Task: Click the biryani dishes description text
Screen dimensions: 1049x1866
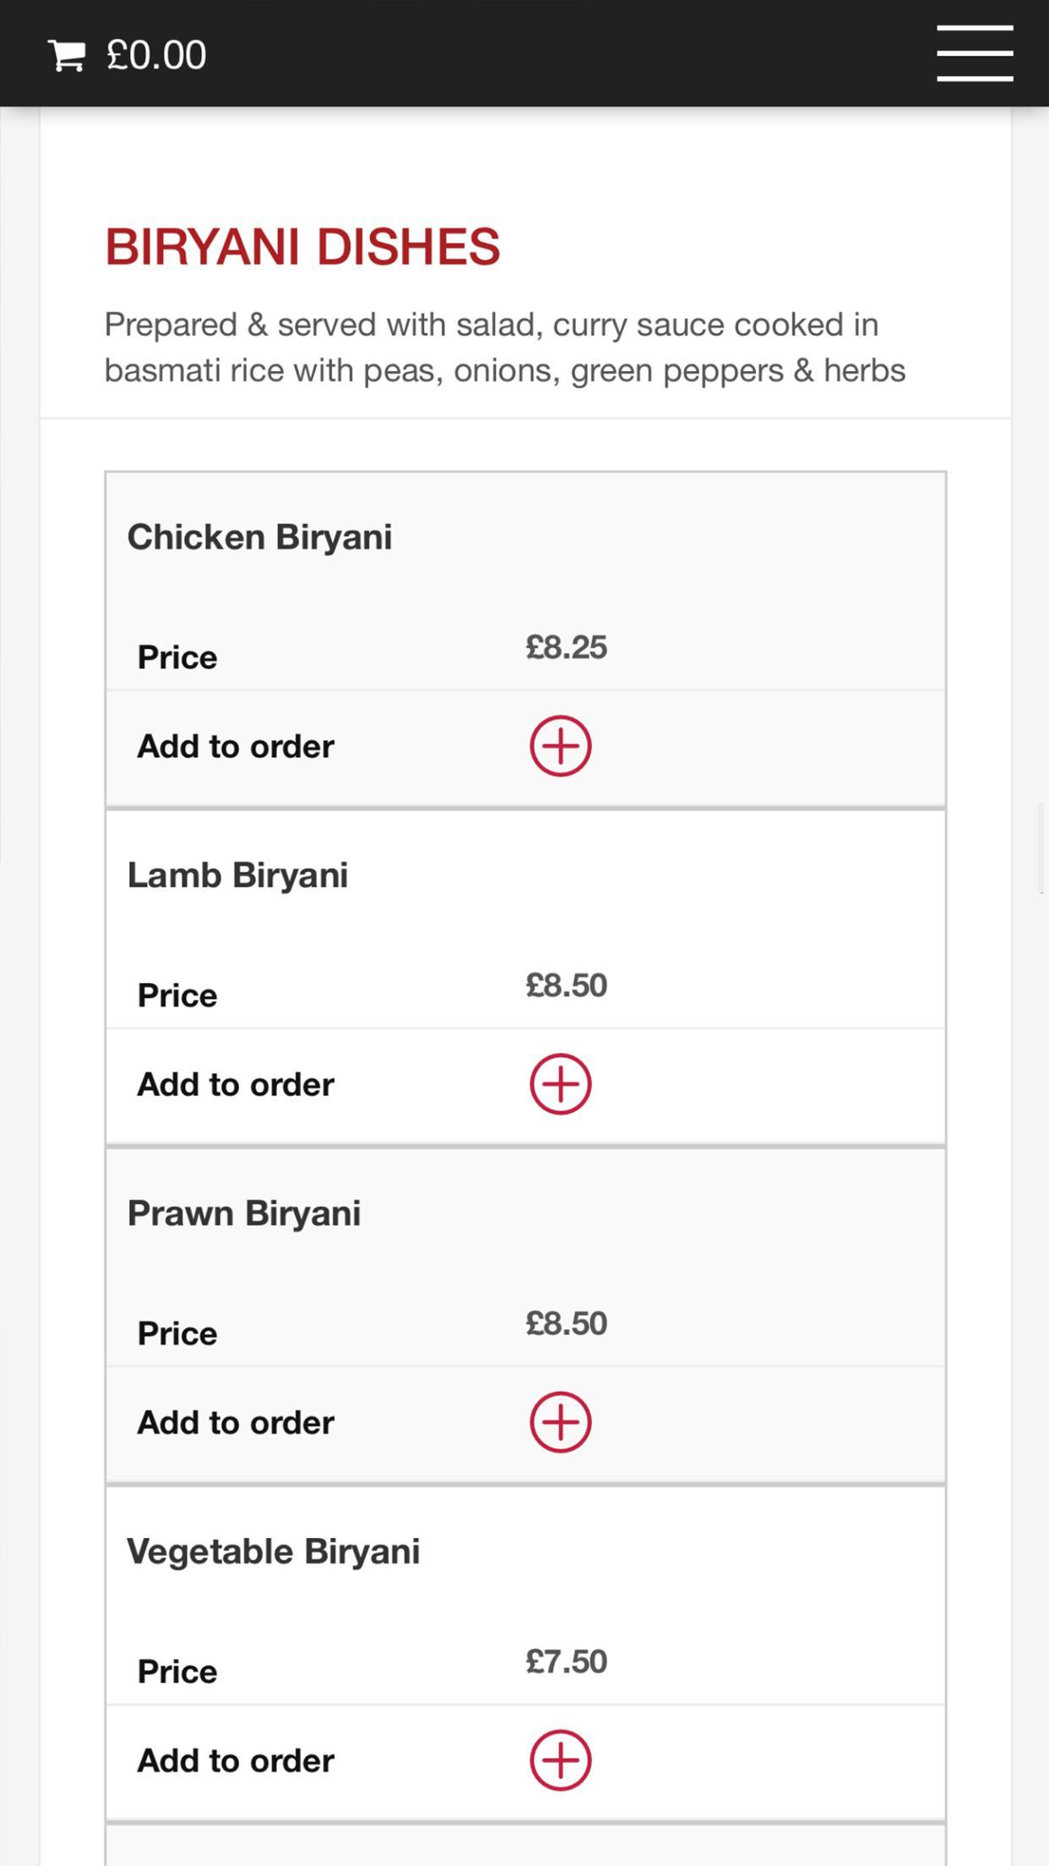Action: tap(505, 347)
